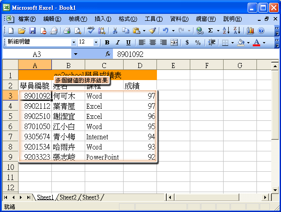Click the first sheet navigation arrow
Image resolution: width=281 pixels, height=212 pixels.
pyautogui.click(x=6, y=198)
